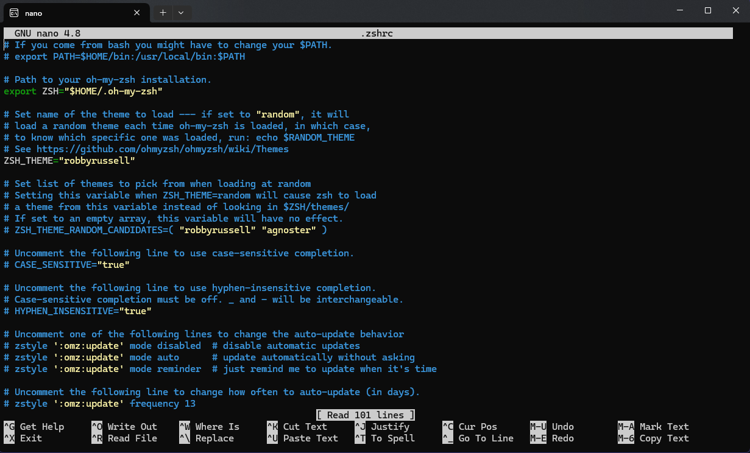This screenshot has width=750, height=453.
Task: Minimize the terminal window
Action: (680, 10)
